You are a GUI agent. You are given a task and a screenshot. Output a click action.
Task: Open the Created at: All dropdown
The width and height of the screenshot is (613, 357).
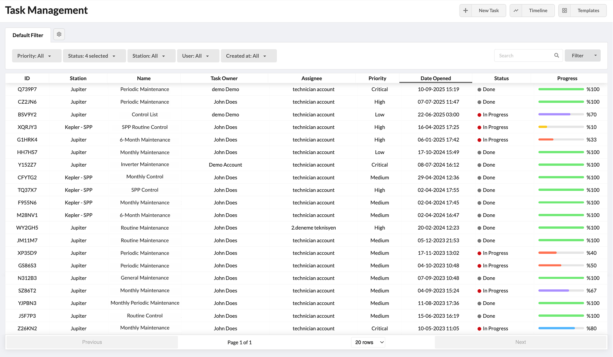pos(249,56)
